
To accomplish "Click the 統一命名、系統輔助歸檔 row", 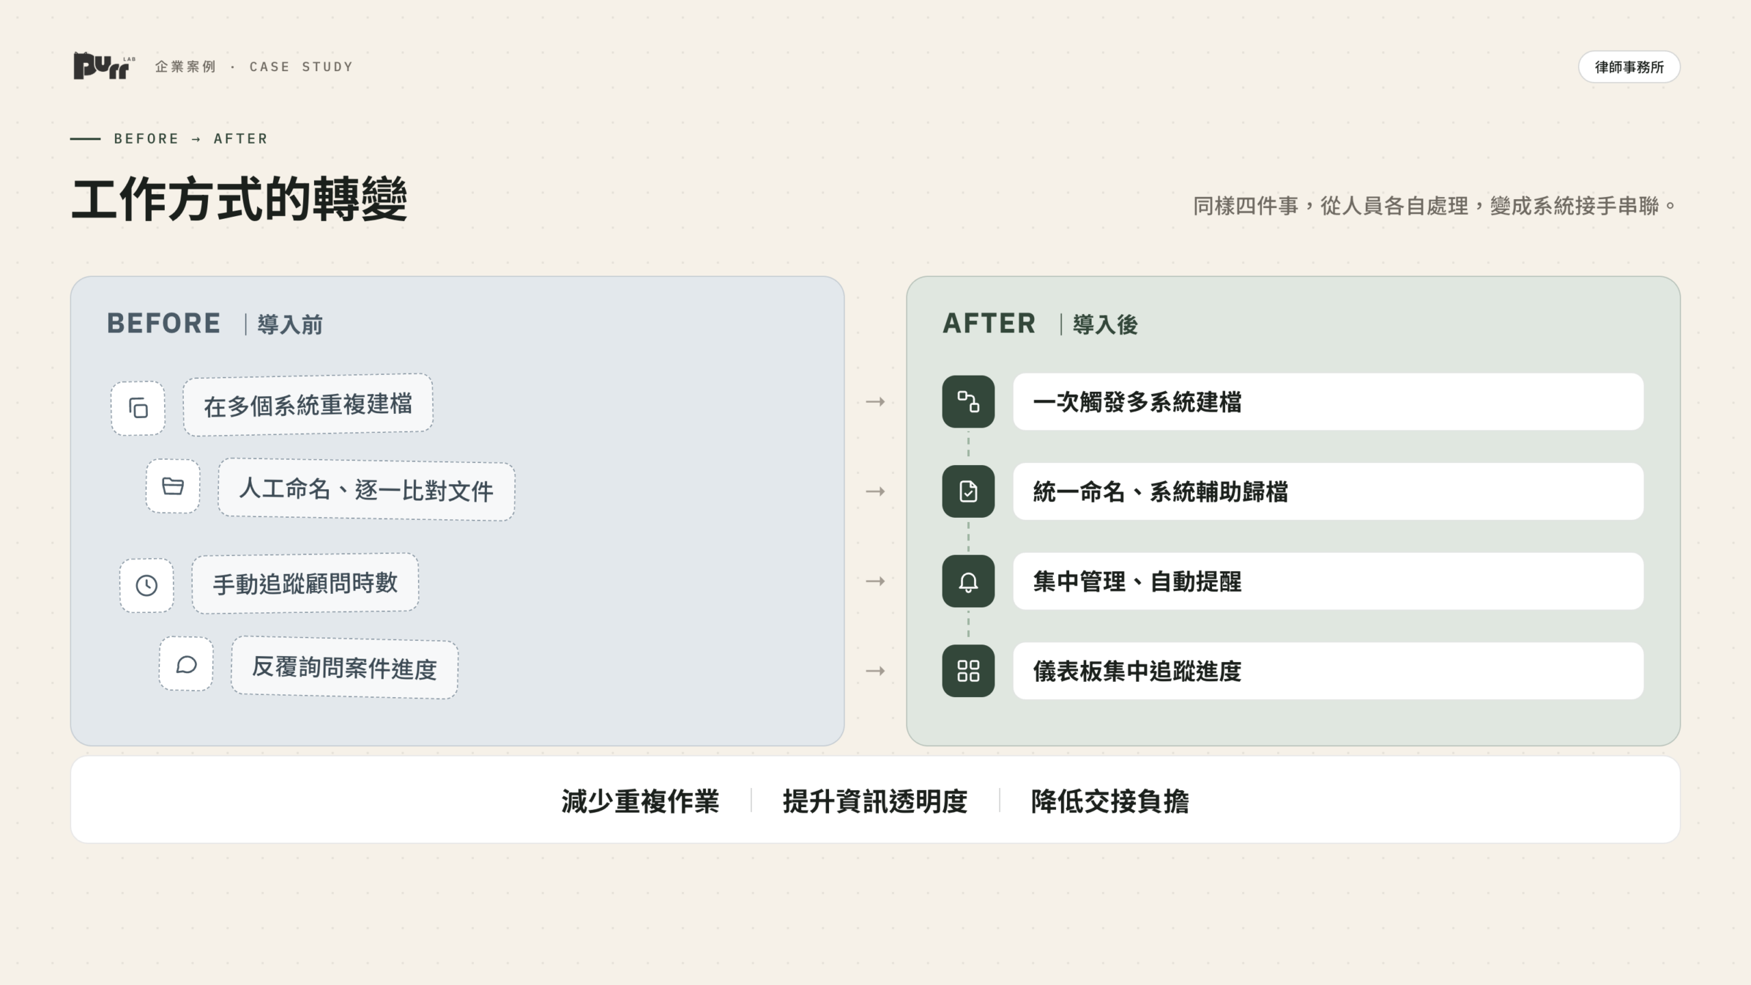I will coord(1328,491).
